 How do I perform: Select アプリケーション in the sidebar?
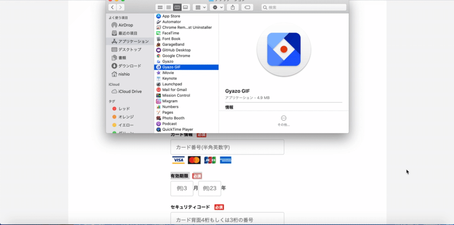(x=130, y=41)
